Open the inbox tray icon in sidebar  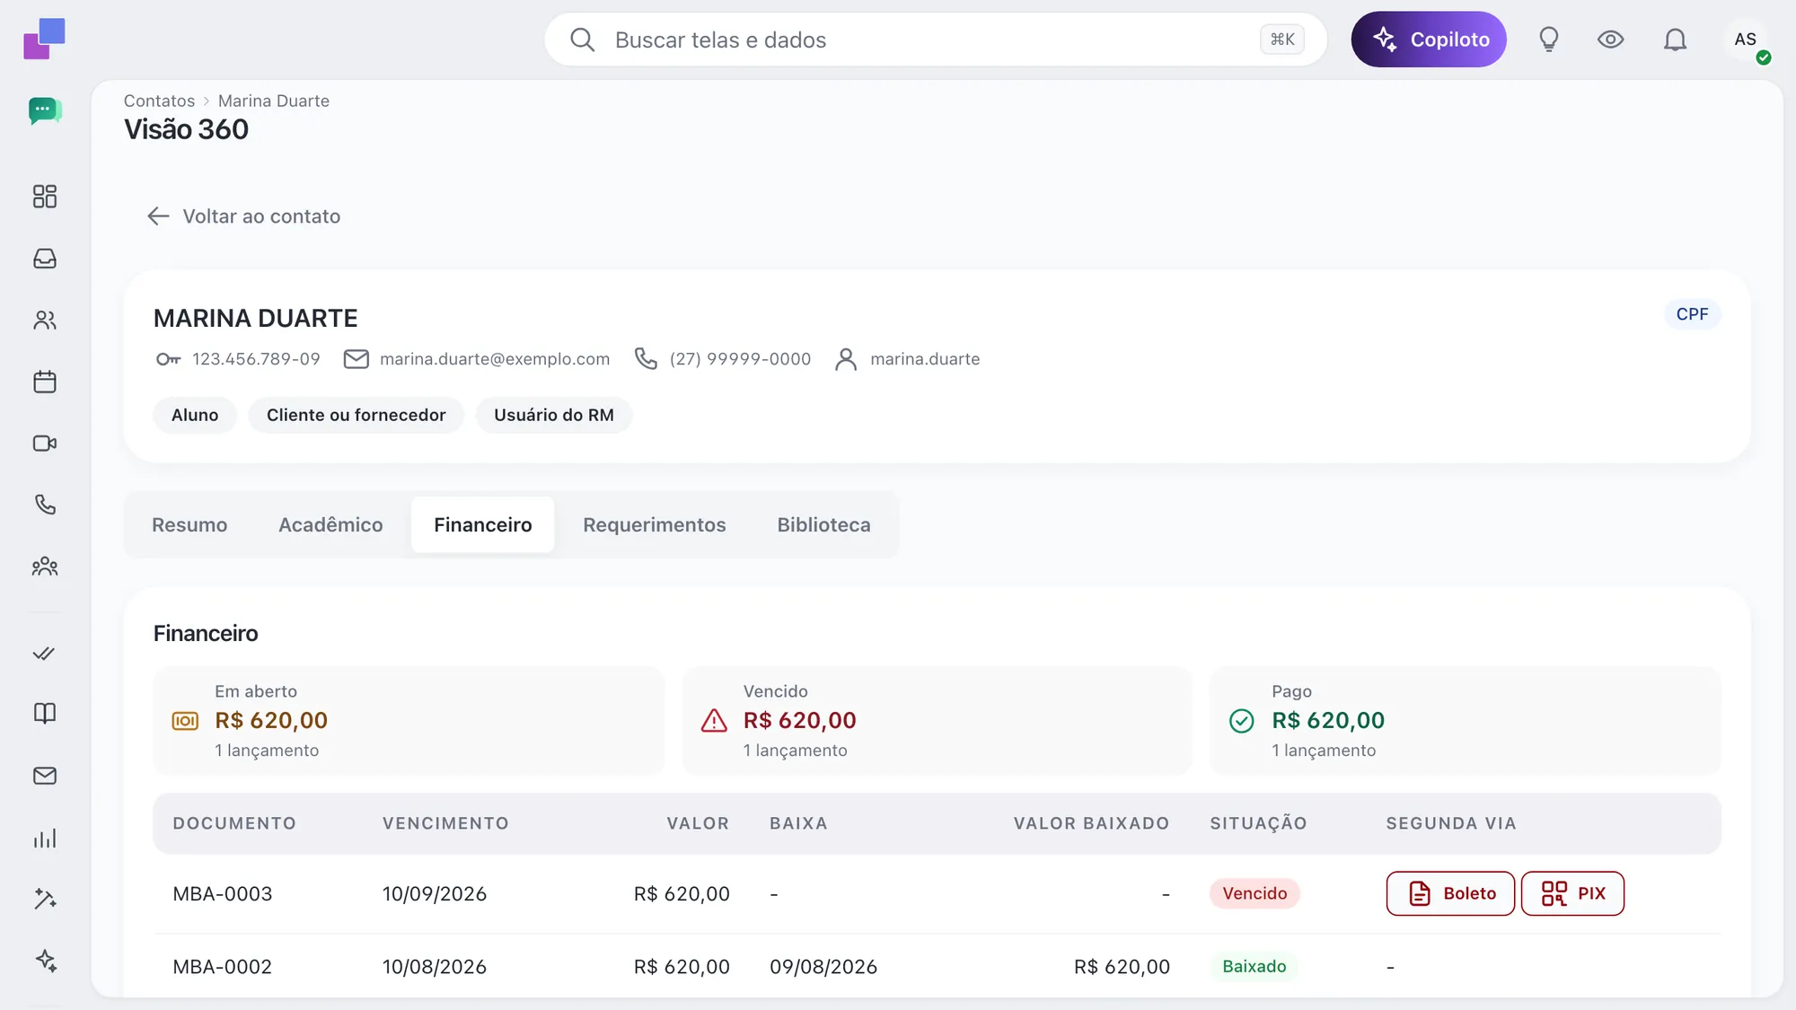click(x=45, y=259)
